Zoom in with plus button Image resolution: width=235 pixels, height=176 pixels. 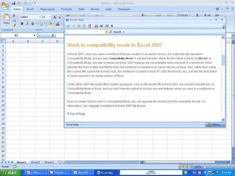click(232, 167)
